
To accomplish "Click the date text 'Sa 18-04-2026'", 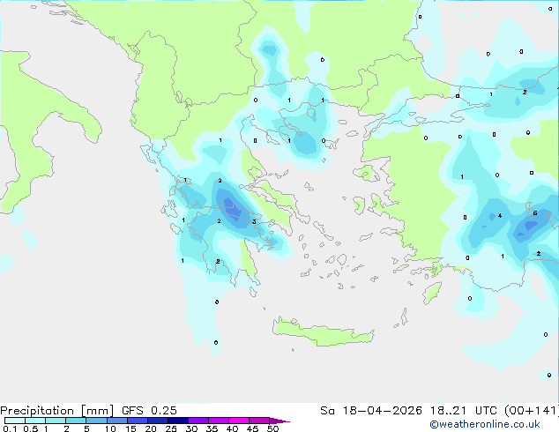I will (x=371, y=411).
